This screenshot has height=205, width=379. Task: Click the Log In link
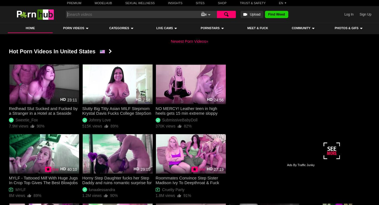349,14
